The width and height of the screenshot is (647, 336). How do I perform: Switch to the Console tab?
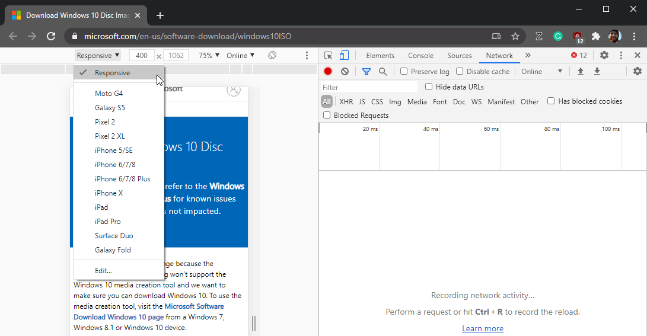click(421, 55)
